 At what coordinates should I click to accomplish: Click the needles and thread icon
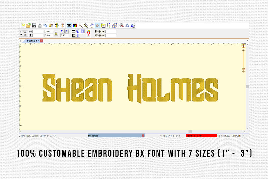tap(109, 25)
